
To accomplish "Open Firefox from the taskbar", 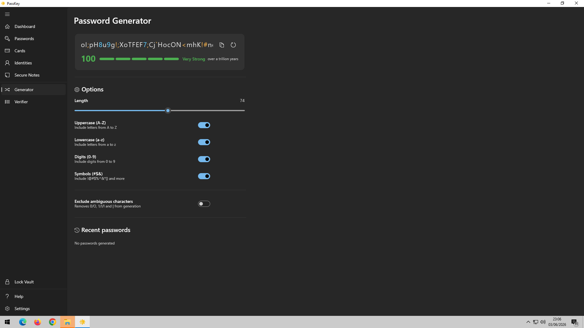I will (x=37, y=322).
